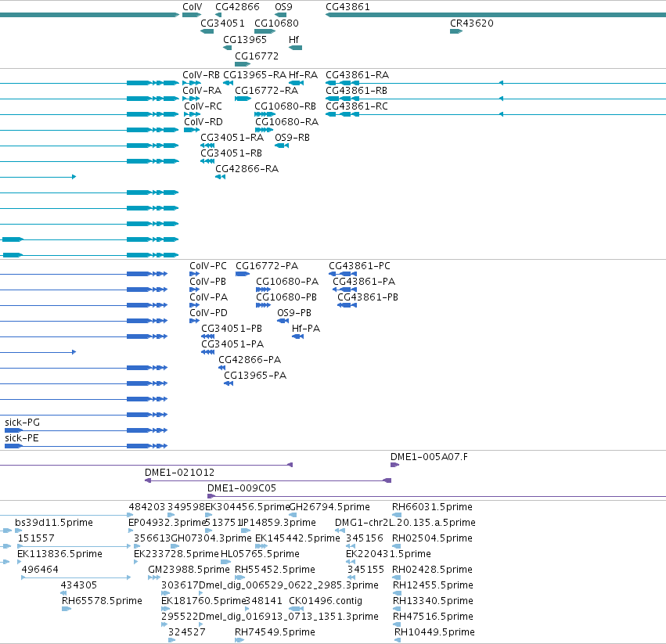Screen dimensions: 666x644
Task: Select the CG10680-RB transcript label
Action: pyautogui.click(x=285, y=106)
